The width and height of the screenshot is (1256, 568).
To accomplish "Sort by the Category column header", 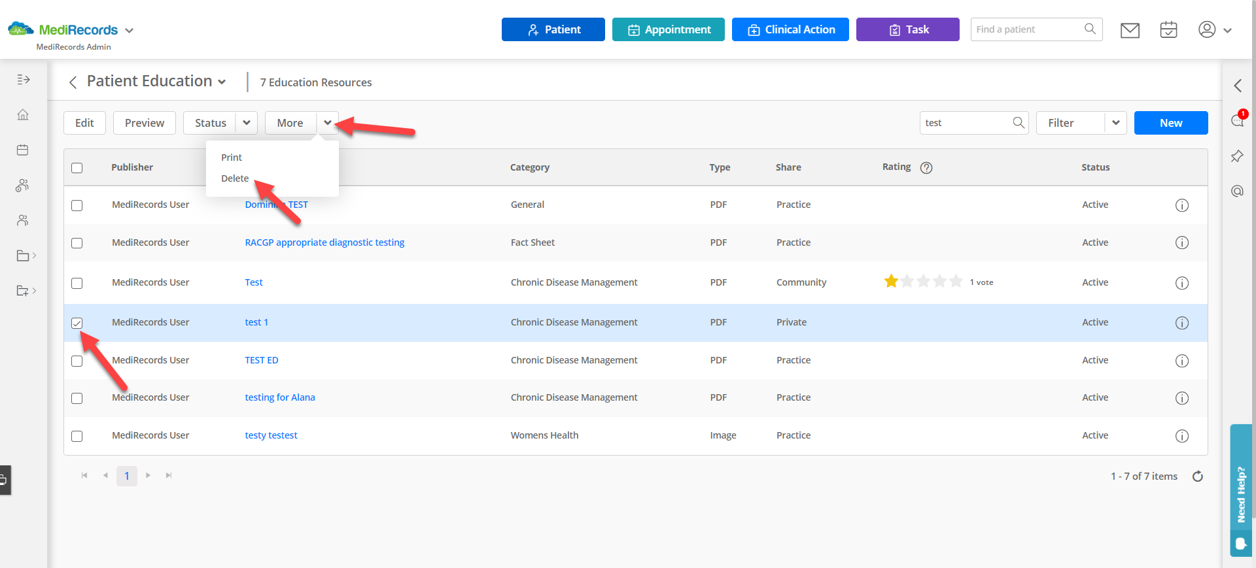I will click(530, 167).
